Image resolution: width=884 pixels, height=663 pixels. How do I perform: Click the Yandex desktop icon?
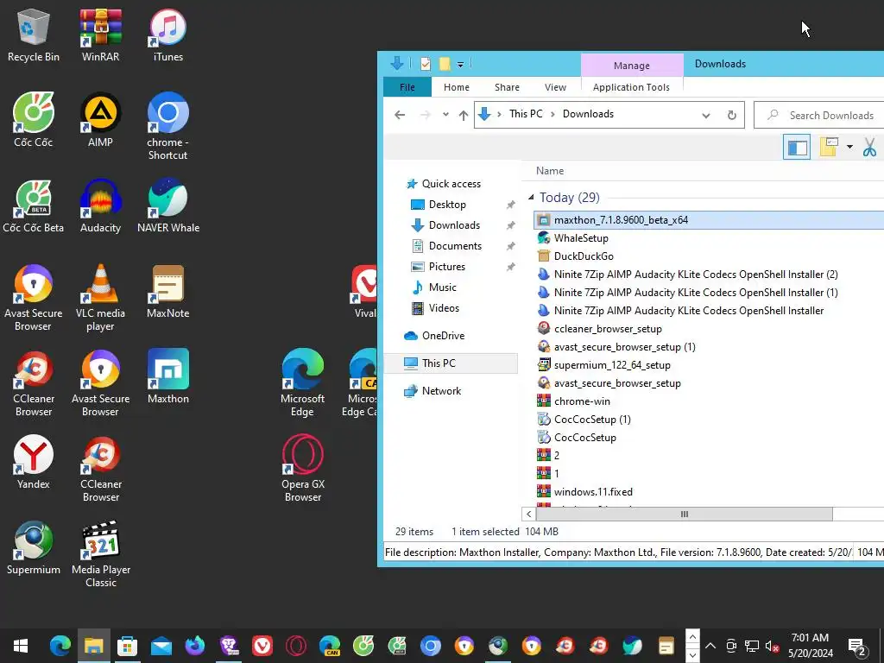[34, 463]
